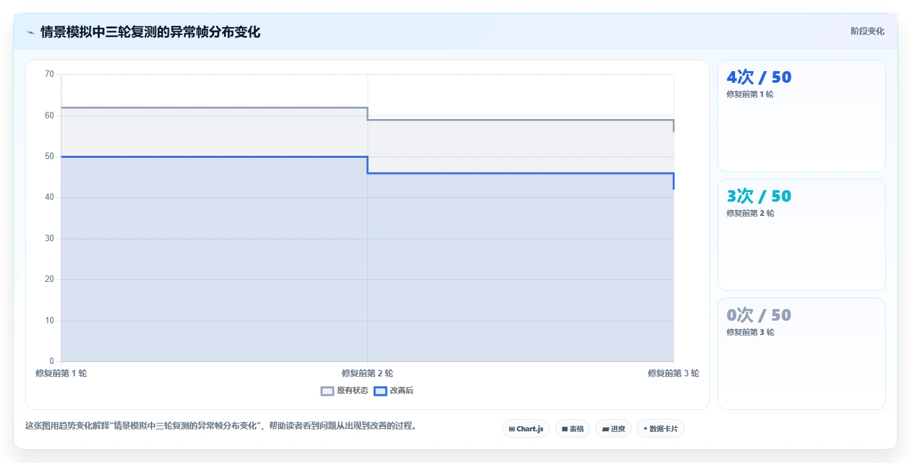This screenshot has width=911, height=463.
Task: Click the blue 改善后 legend swatch
Action: [380, 391]
